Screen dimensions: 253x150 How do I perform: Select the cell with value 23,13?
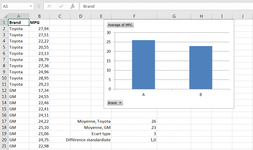[x=40, y=53]
